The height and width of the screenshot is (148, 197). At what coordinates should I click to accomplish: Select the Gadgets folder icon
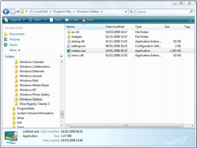click(x=69, y=37)
